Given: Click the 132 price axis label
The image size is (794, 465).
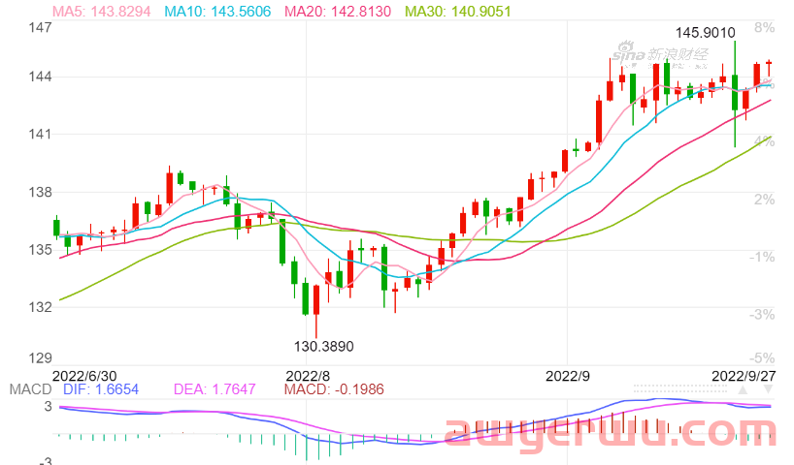Looking at the screenshot, I should (40, 307).
